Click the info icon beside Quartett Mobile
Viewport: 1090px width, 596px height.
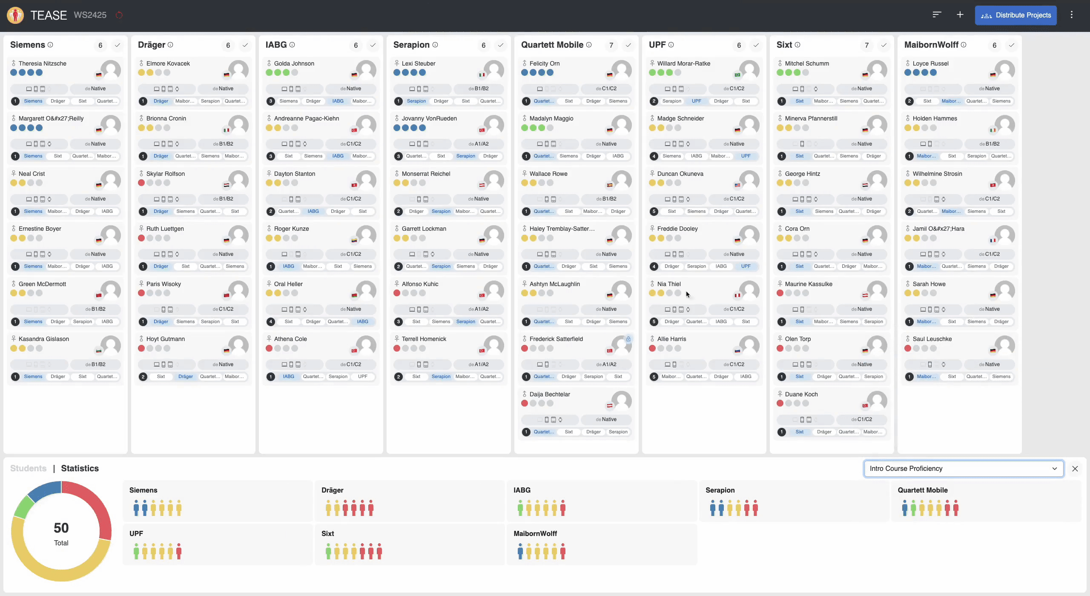click(x=589, y=45)
